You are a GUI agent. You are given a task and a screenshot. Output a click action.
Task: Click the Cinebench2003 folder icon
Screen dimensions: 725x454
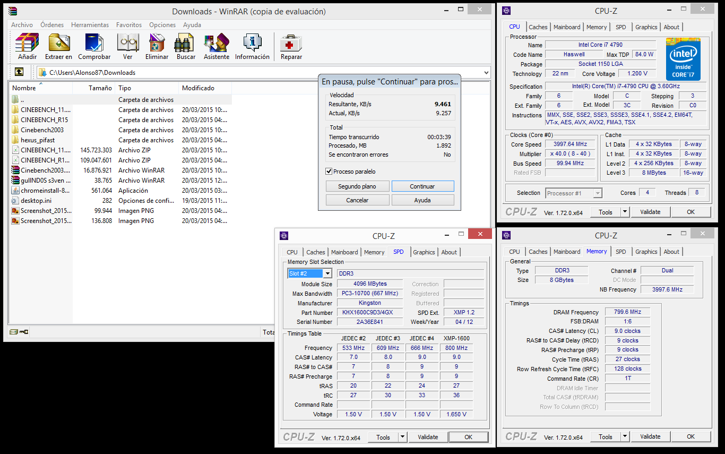coord(15,130)
